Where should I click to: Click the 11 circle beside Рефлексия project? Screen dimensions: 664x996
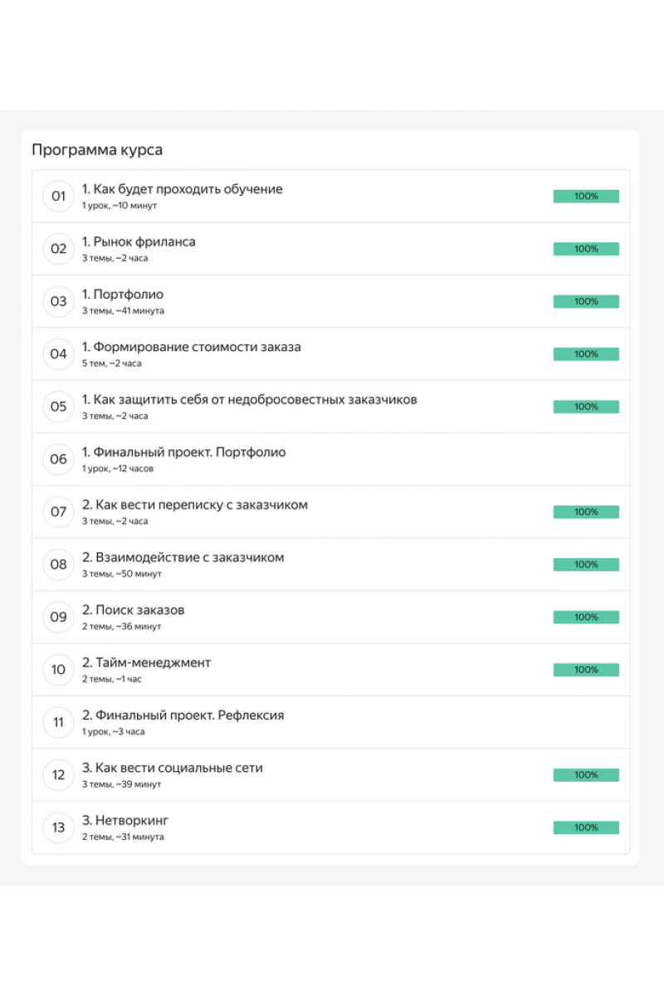click(58, 722)
